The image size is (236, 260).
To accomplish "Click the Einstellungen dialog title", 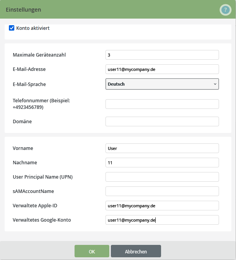I will (x=24, y=10).
